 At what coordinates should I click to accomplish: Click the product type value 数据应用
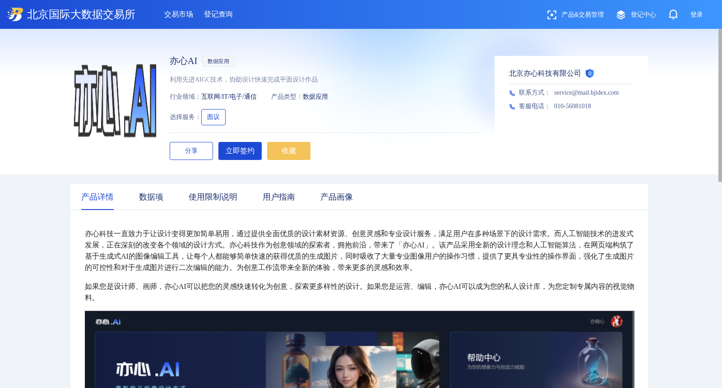click(x=315, y=97)
